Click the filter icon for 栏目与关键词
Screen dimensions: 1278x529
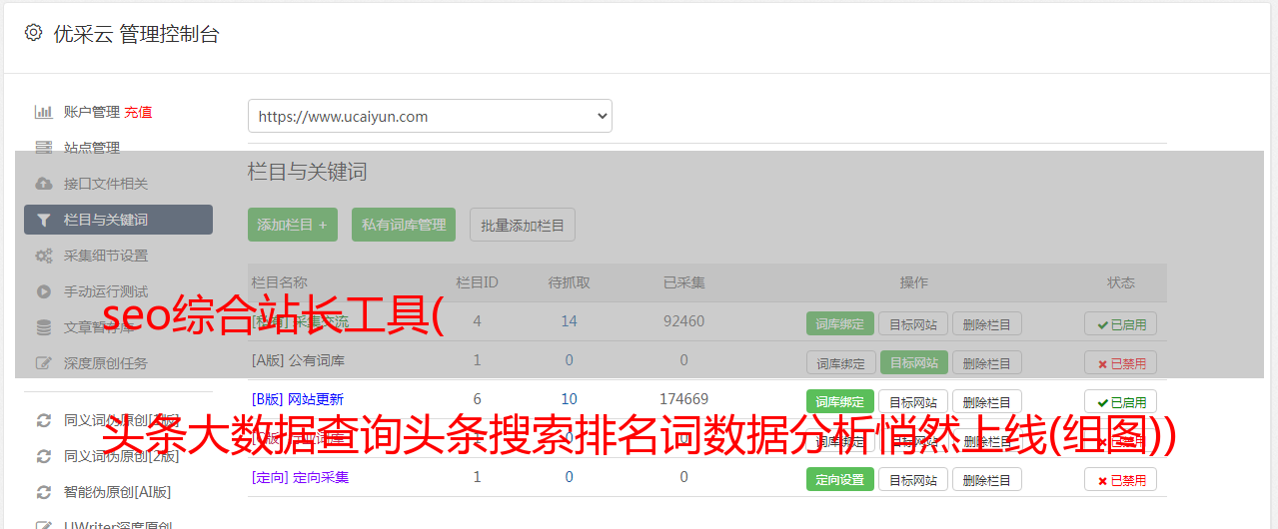click(43, 220)
